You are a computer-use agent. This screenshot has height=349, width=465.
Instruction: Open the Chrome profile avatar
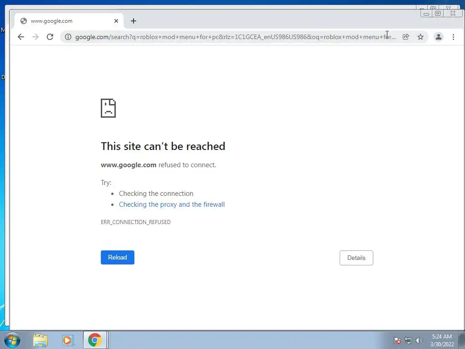tap(438, 37)
